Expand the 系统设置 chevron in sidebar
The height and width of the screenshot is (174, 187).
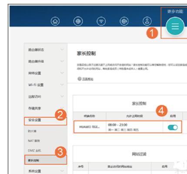[x=62, y=171]
